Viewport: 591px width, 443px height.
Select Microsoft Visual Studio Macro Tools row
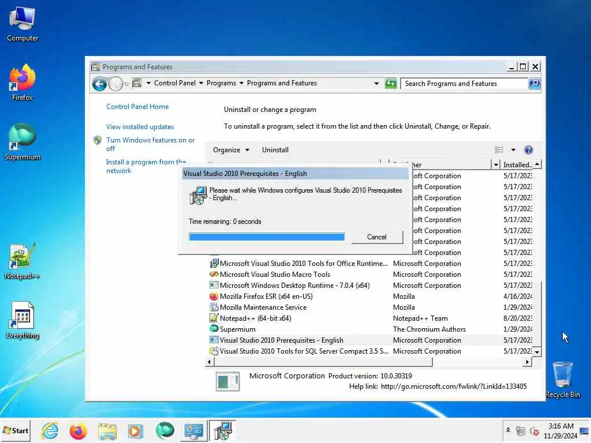371,275
